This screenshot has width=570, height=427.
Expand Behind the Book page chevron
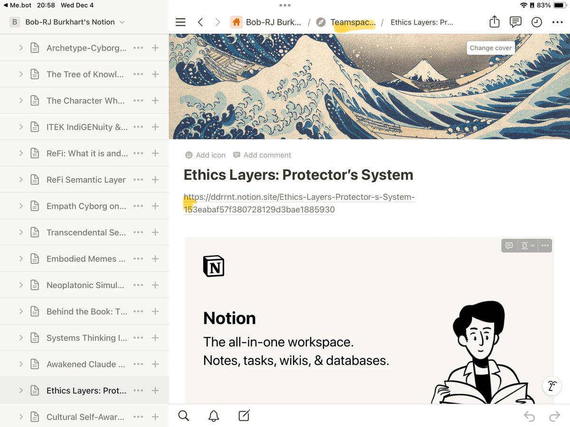[x=21, y=311]
